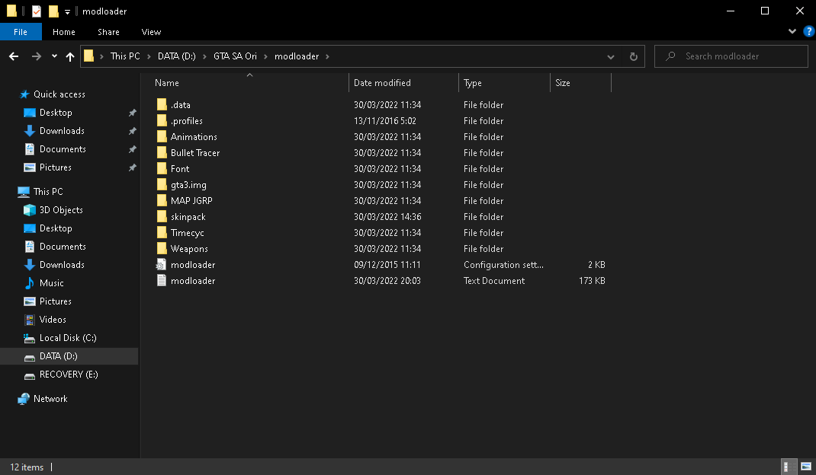Open Customize Quick Access Toolbar dropdown
The image size is (816, 475).
pyautogui.click(x=67, y=11)
